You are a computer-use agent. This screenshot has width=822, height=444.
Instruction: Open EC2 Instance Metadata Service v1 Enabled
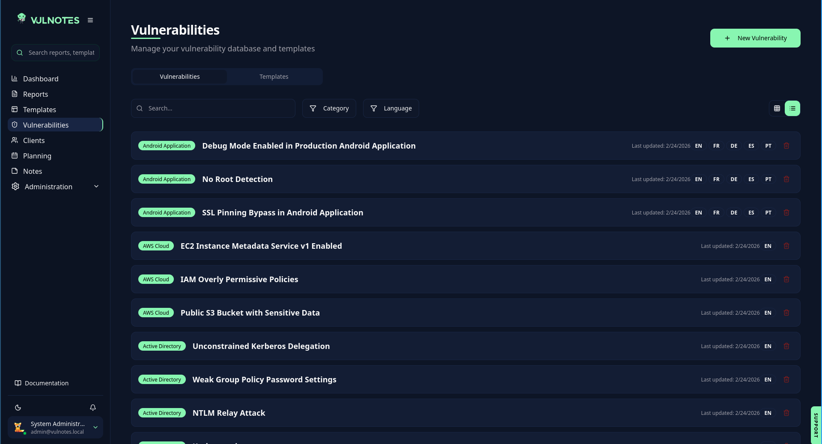261,246
